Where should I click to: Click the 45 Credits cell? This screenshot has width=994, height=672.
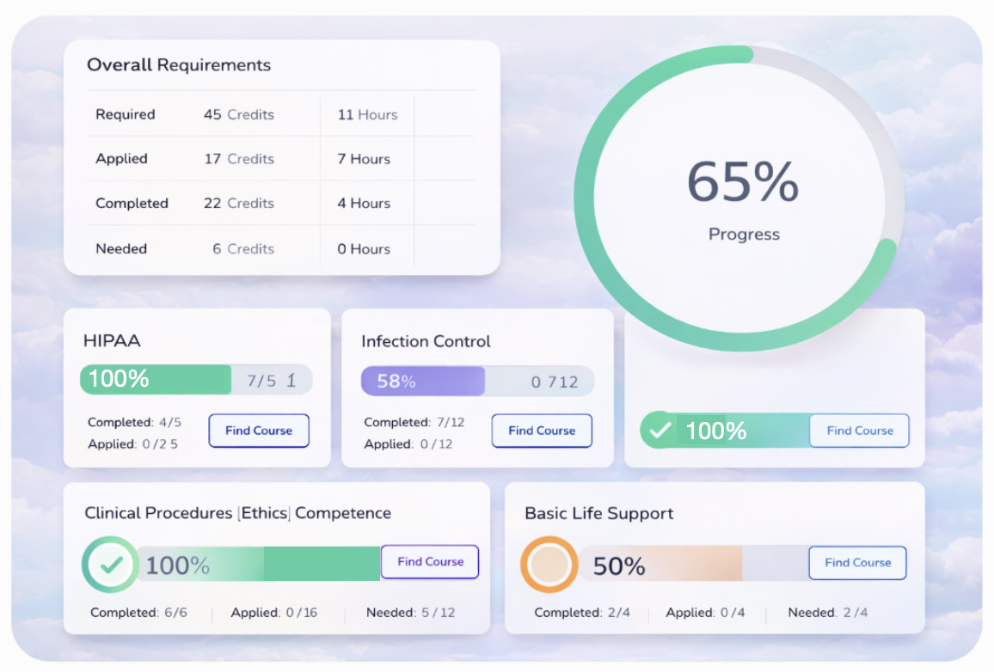click(x=238, y=114)
